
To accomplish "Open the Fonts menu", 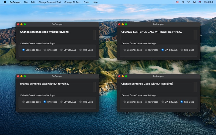I will (86, 2).
